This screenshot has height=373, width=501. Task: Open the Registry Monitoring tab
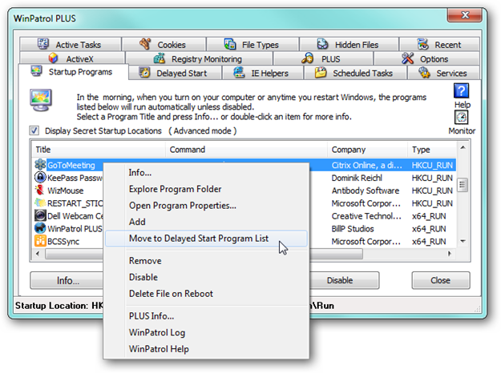point(199,58)
